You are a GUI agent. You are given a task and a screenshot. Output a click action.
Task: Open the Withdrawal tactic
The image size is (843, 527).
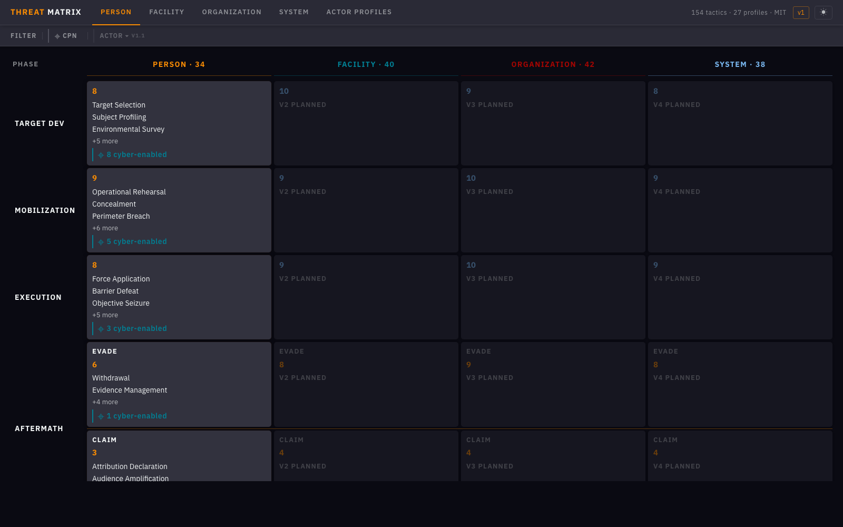111,378
